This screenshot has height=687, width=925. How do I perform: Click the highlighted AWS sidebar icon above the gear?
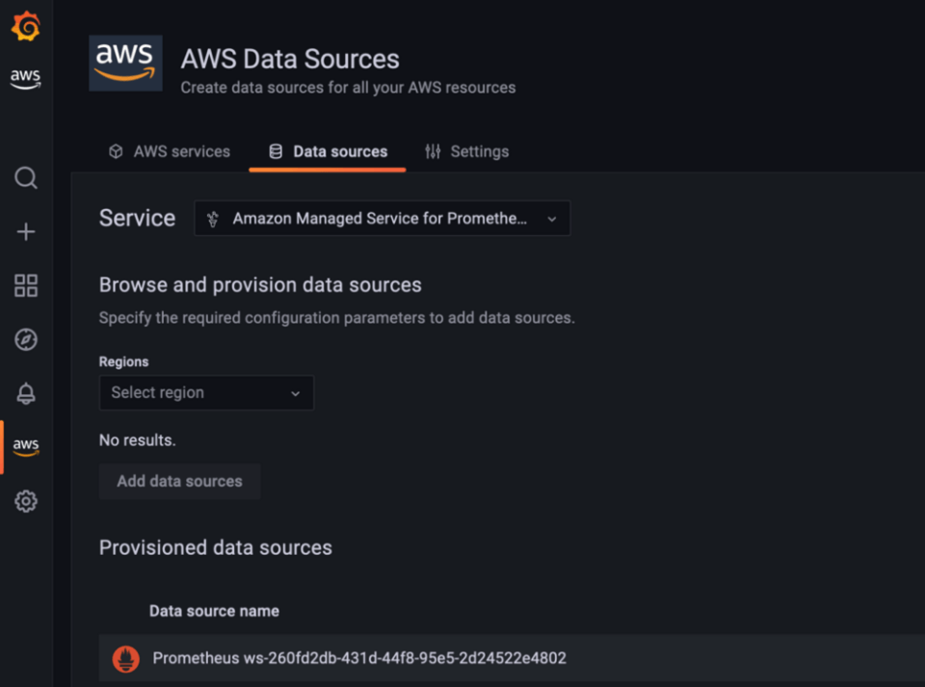[x=26, y=446]
